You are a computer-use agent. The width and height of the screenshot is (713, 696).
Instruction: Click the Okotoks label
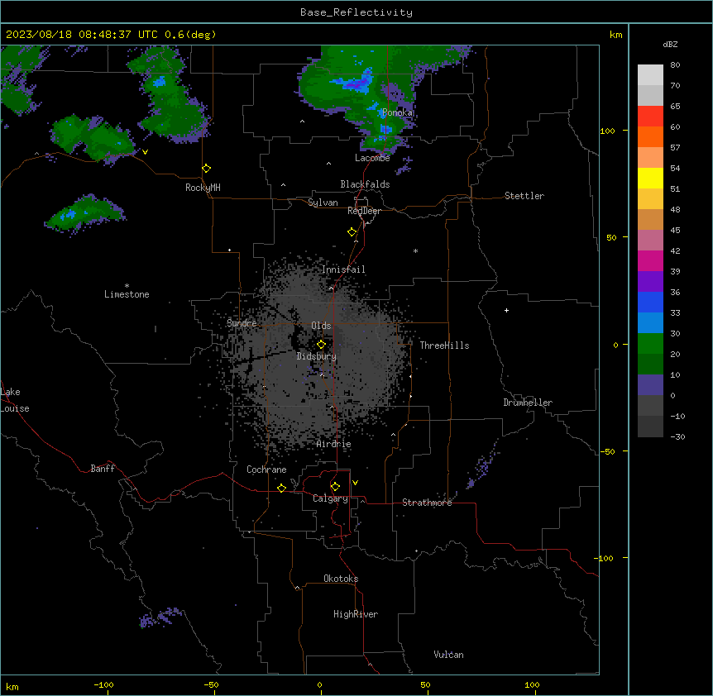tap(341, 579)
